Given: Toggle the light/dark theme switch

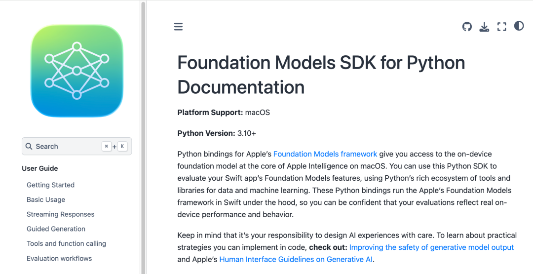Looking at the screenshot, I should pos(519,26).
